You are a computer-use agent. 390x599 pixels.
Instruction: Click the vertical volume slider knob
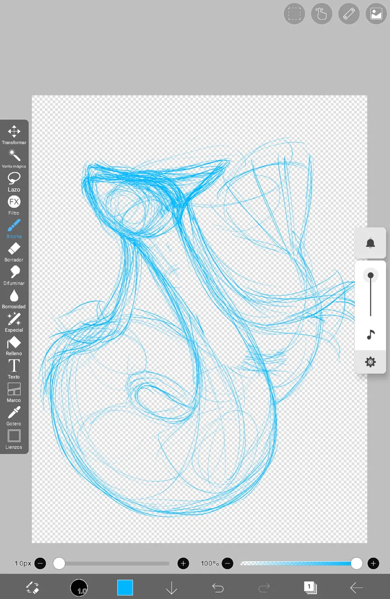(370, 276)
